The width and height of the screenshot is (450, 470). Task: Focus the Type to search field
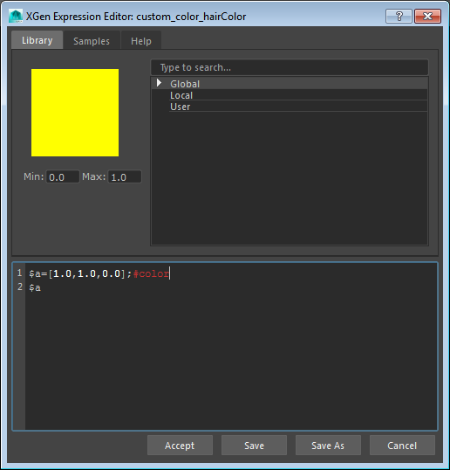[x=290, y=67]
